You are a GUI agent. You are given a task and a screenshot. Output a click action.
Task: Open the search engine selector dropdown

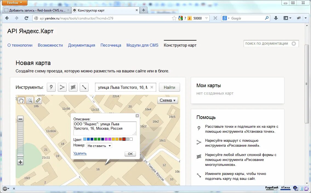pos(226,18)
